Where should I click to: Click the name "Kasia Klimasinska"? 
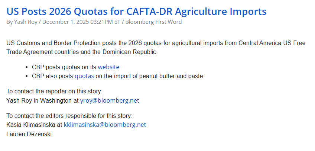coord(31,125)
